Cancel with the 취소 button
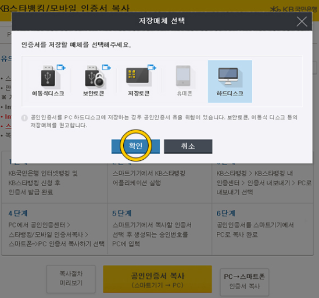Image resolution: width=319 pixels, height=298 pixels. pyautogui.click(x=188, y=146)
